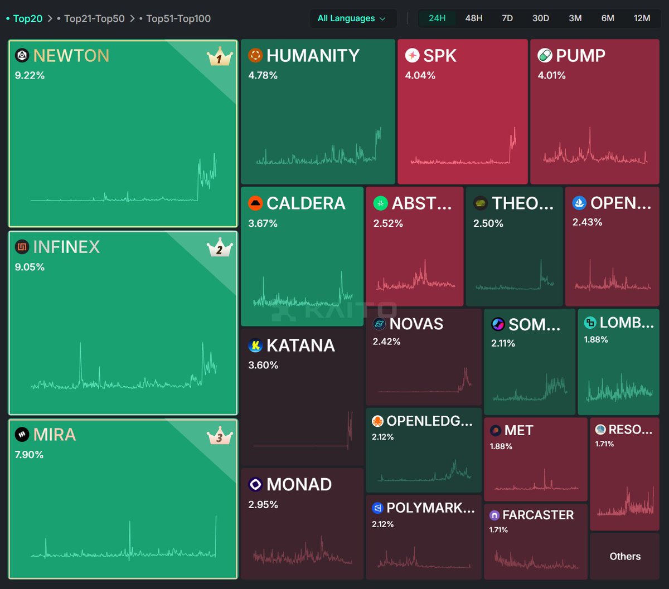The image size is (669, 589).
Task: Click the MONAD logo icon
Action: [x=255, y=484]
